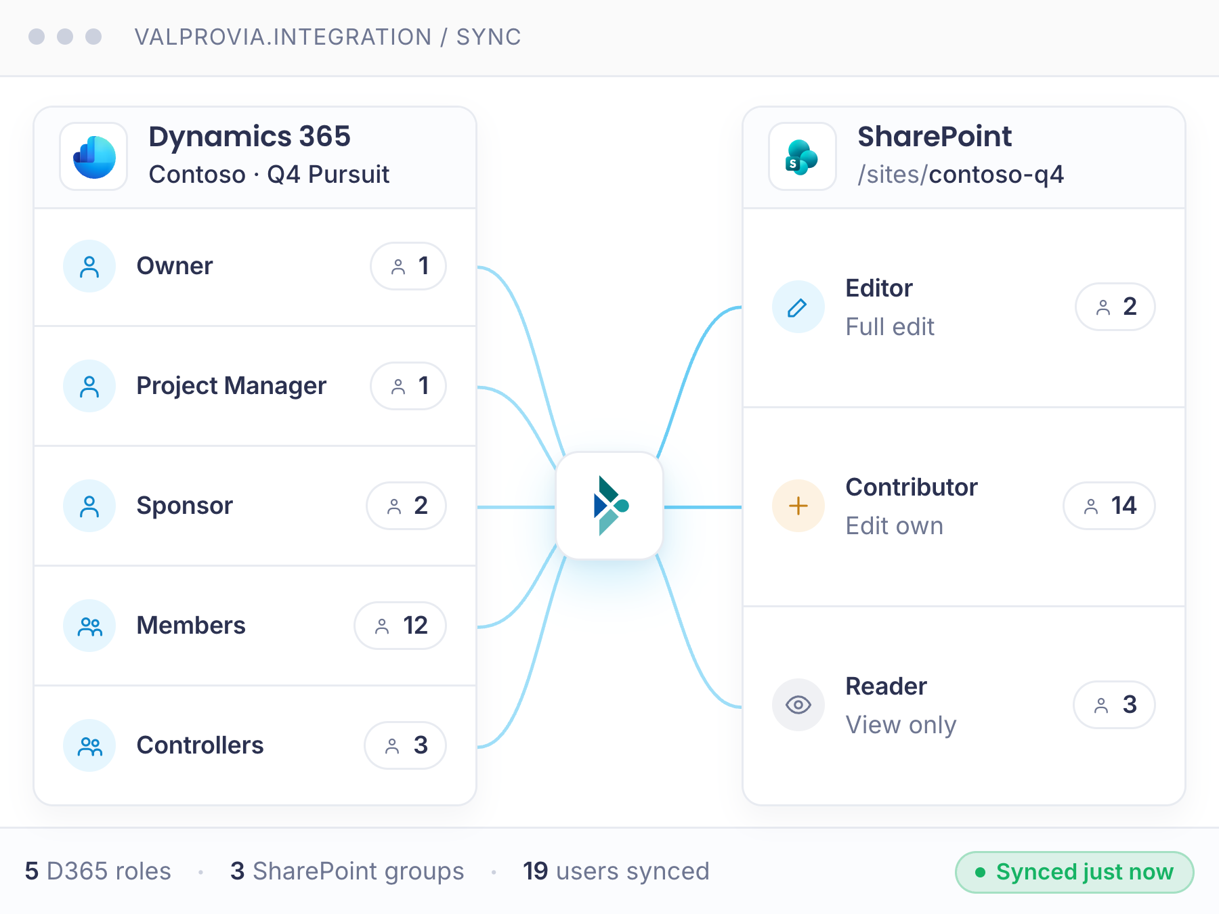
Task: Click the 19 users synced summary
Action: [616, 871]
